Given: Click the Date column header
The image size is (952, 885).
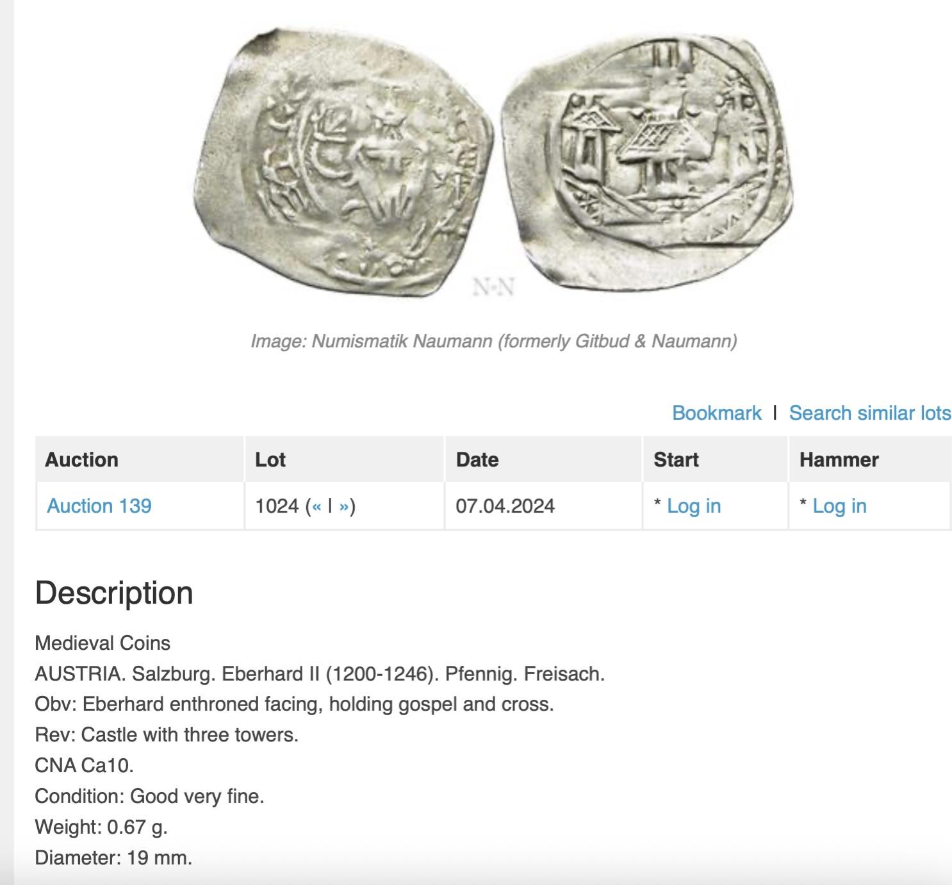Looking at the screenshot, I should tap(477, 459).
